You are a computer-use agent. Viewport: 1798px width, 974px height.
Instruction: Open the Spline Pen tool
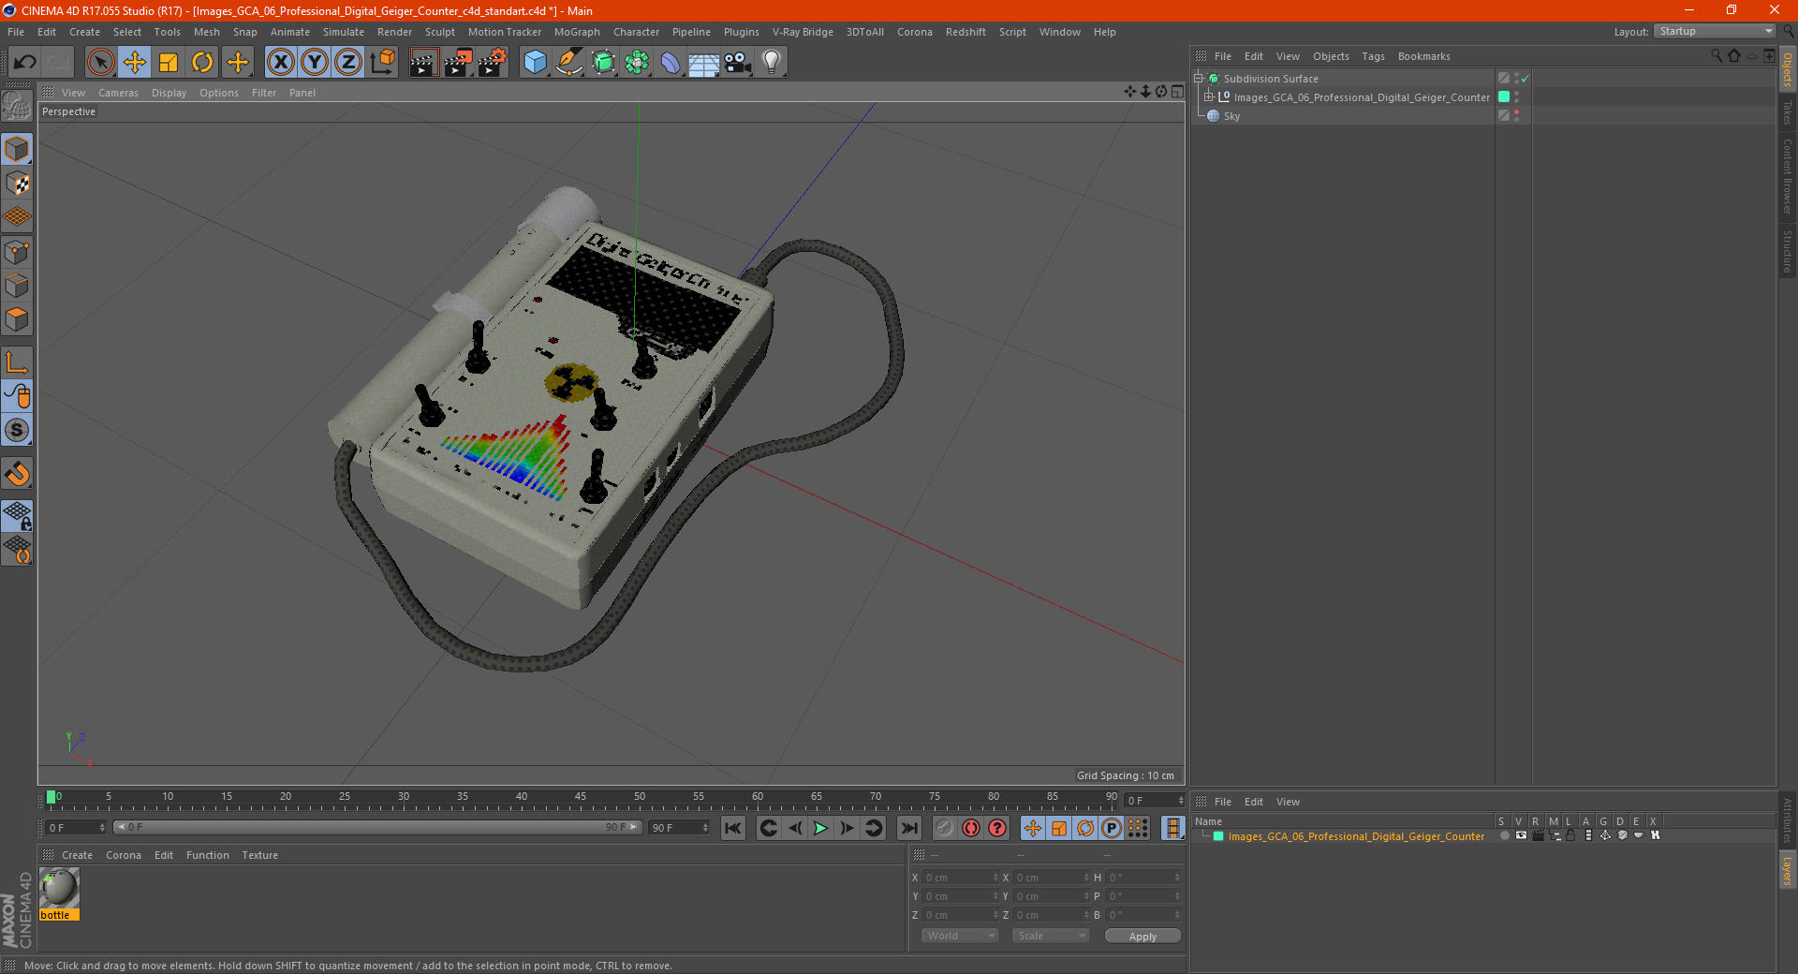point(568,63)
